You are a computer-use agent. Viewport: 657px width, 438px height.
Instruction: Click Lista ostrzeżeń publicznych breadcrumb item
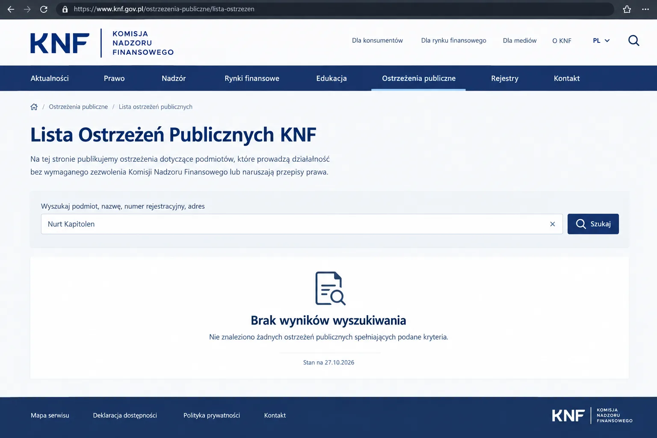[156, 107]
